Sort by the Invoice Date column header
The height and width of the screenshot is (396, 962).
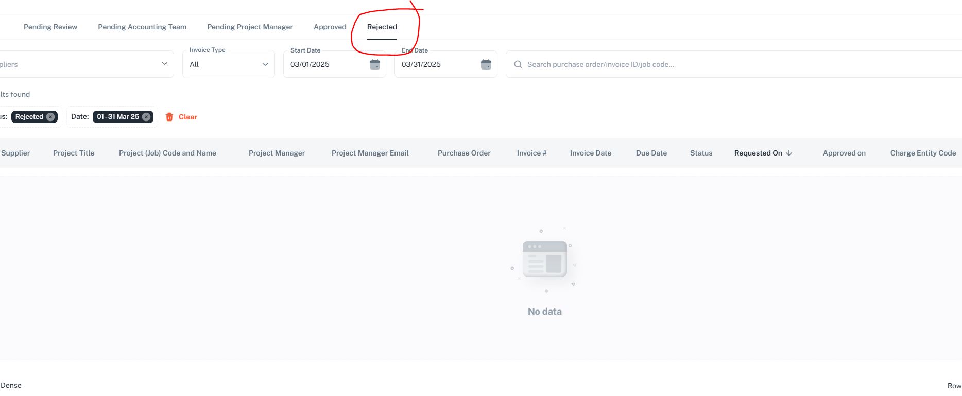(590, 153)
